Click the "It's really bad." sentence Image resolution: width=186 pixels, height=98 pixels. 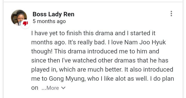(87, 43)
